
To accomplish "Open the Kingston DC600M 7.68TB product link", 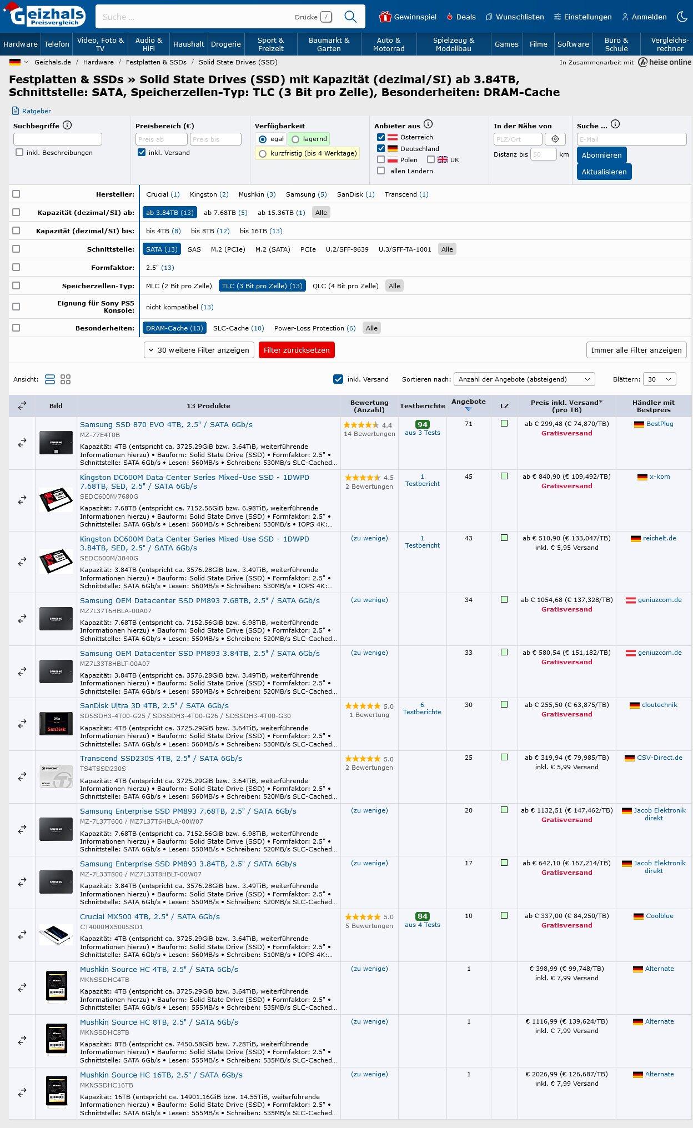I will (194, 482).
